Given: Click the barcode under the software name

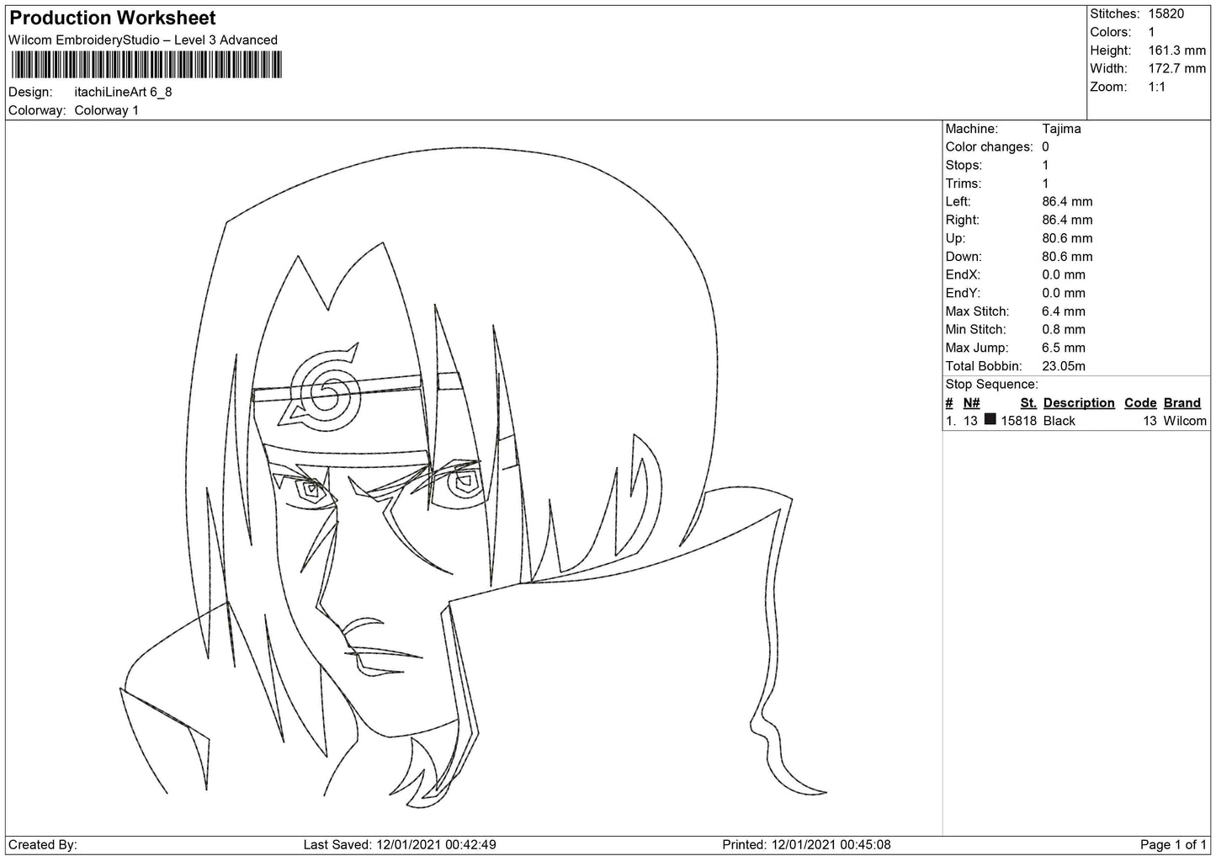Looking at the screenshot, I should pyautogui.click(x=146, y=65).
